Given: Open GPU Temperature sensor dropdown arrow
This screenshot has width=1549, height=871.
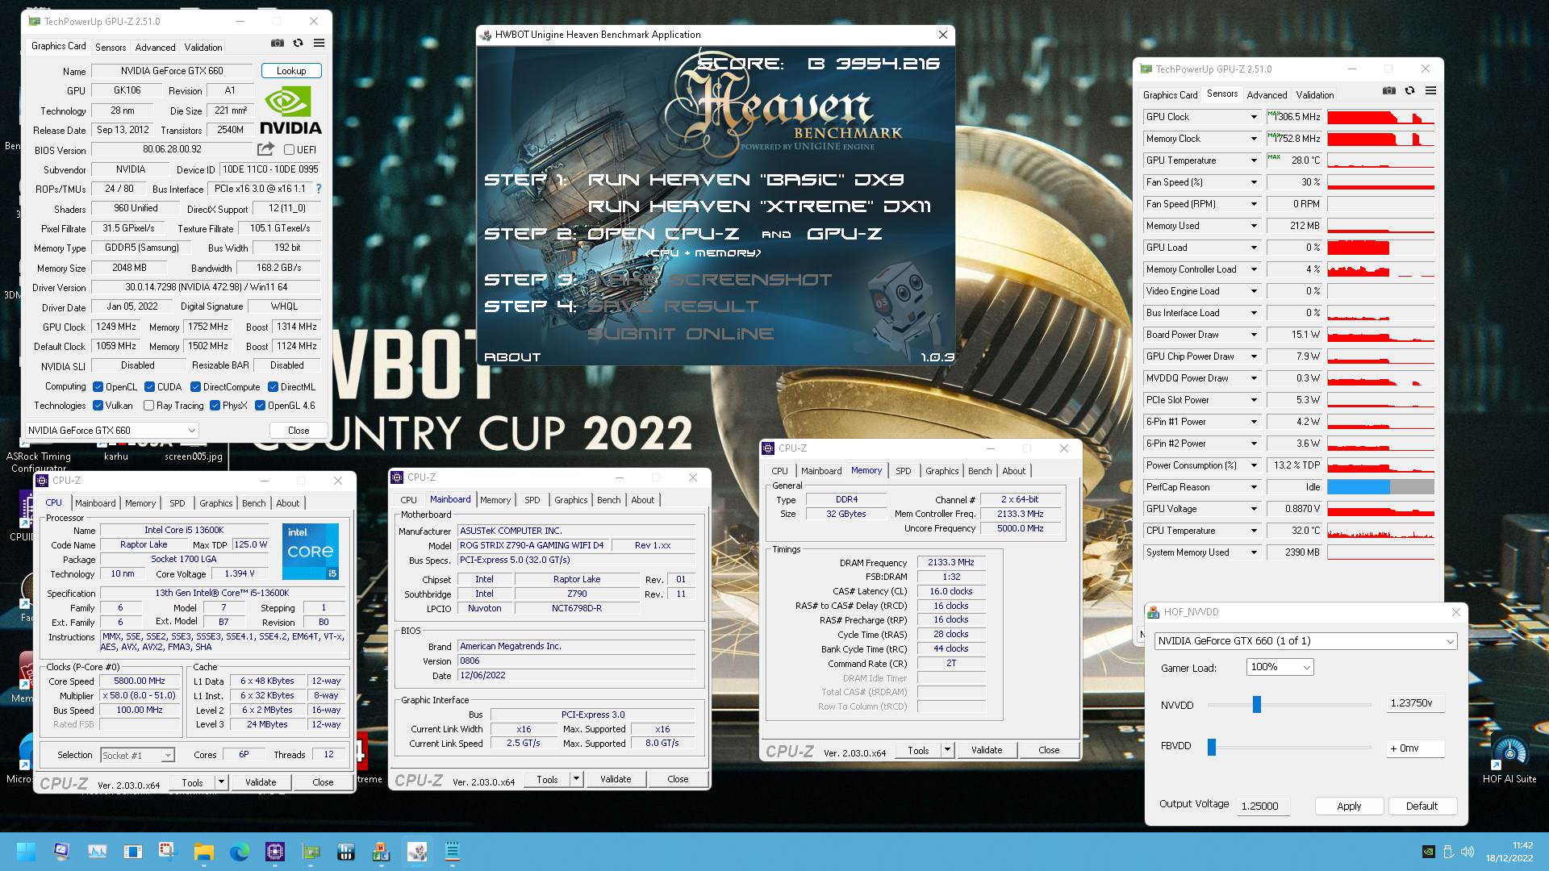Looking at the screenshot, I should [1254, 160].
